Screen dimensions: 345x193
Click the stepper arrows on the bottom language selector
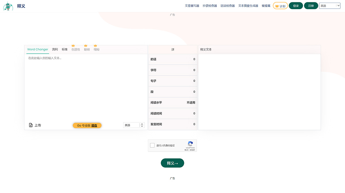142,125
